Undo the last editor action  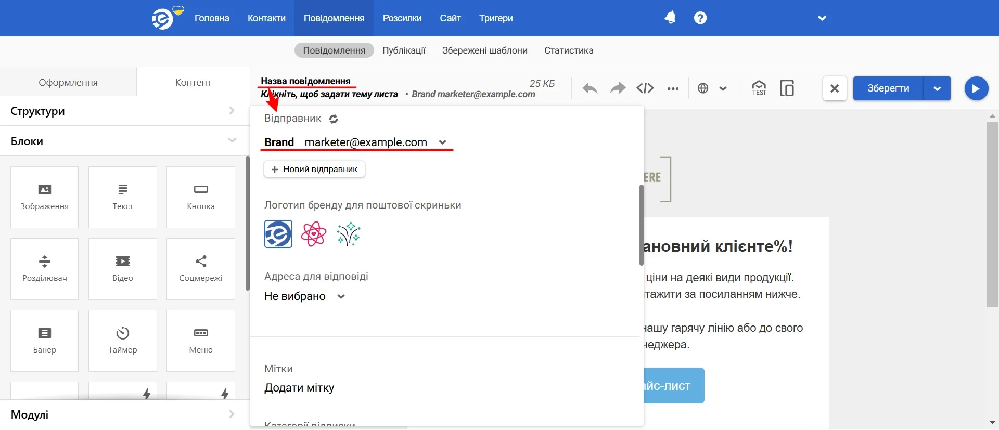(x=590, y=88)
